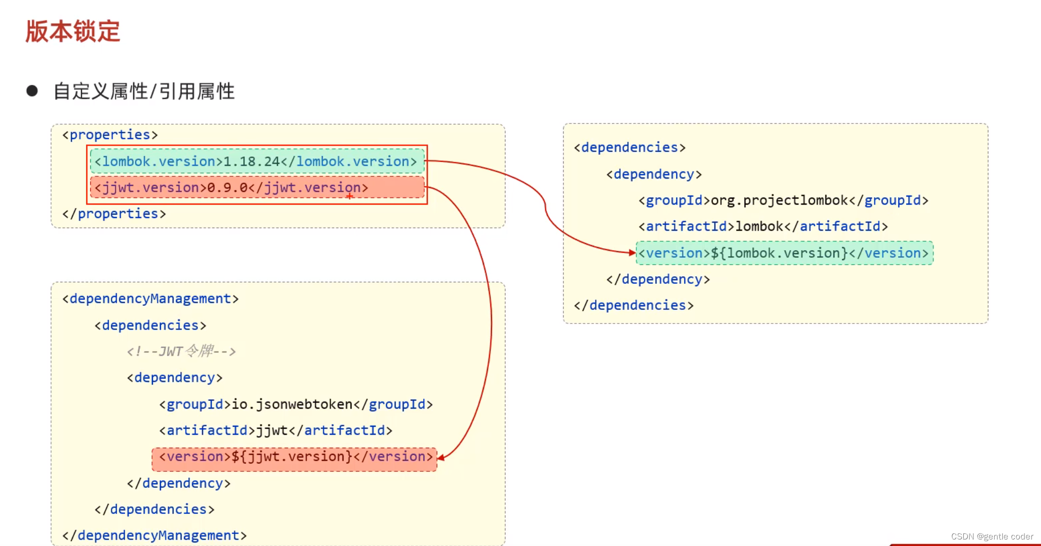Click the small red cross cursor mark
Image resolution: width=1041 pixels, height=546 pixels.
[350, 196]
